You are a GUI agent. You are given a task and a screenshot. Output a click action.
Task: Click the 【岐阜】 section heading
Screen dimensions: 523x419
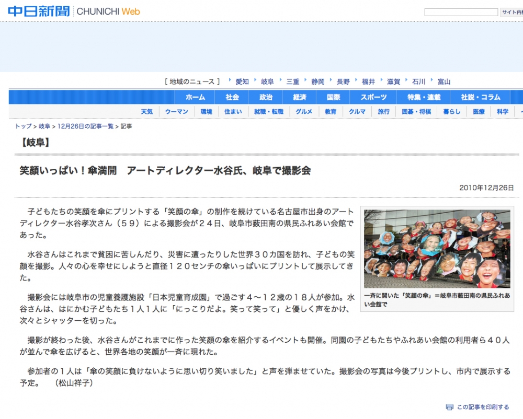36,143
